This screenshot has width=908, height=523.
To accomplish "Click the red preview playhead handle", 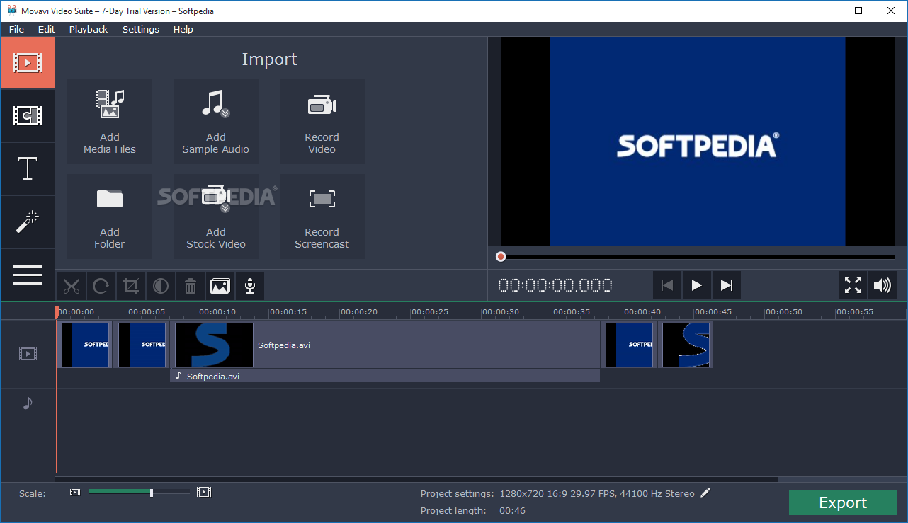I will [x=501, y=257].
